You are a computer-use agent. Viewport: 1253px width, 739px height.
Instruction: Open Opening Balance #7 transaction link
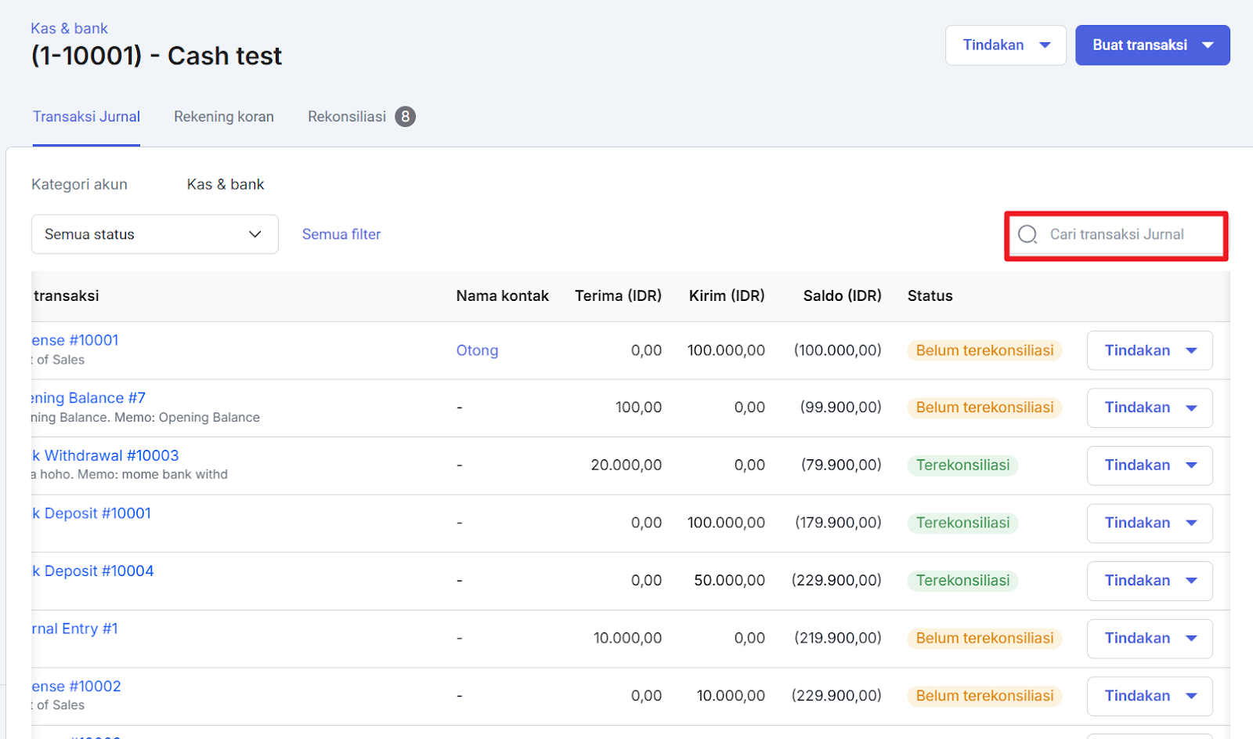point(88,398)
